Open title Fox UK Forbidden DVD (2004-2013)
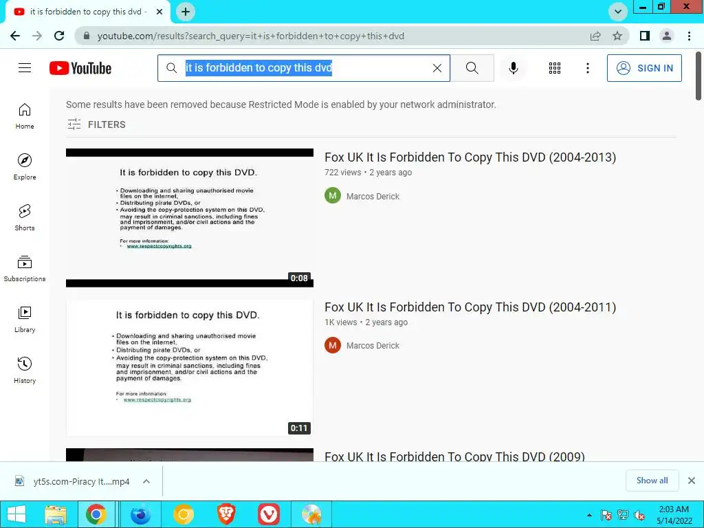 pyautogui.click(x=470, y=157)
